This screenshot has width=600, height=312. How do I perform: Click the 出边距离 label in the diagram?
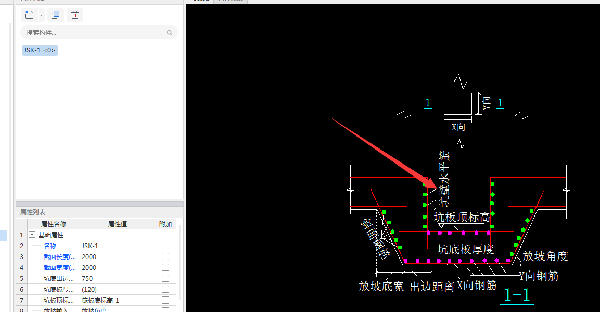(x=432, y=287)
